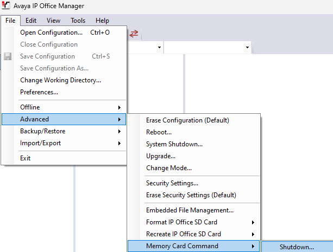Open Embedded File Management...
333x252 pixels.
tap(194, 210)
